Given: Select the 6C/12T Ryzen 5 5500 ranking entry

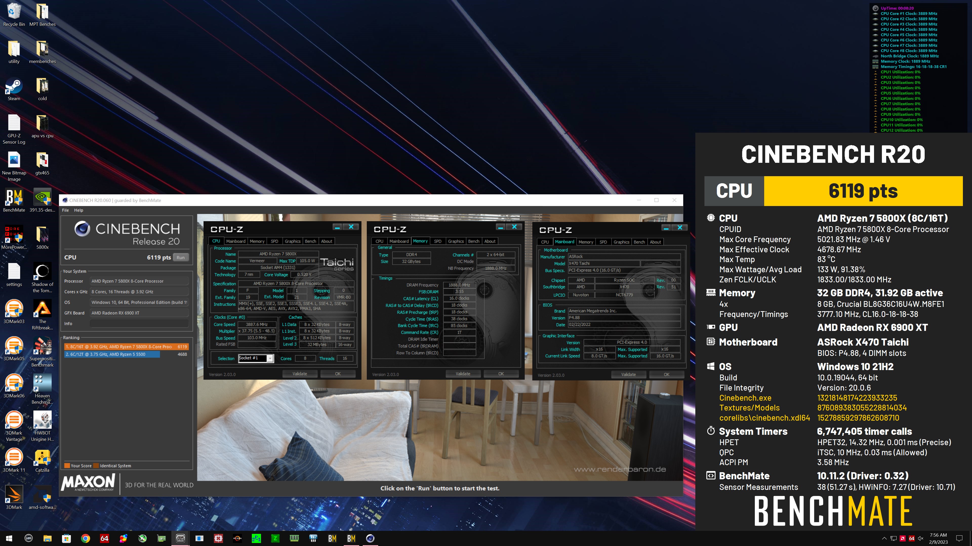Looking at the screenshot, I should click(126, 354).
